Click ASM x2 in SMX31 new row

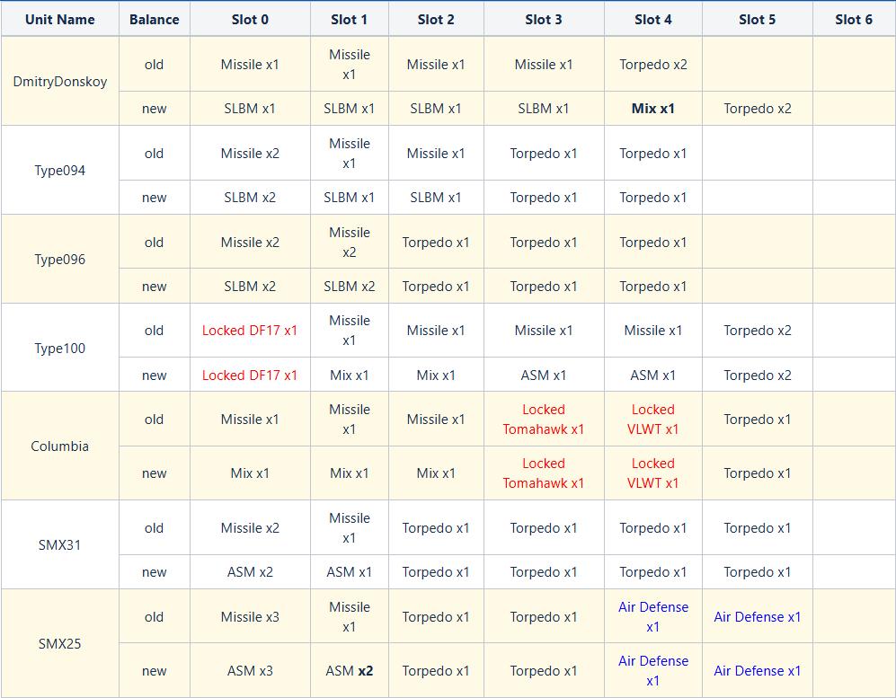tap(250, 571)
